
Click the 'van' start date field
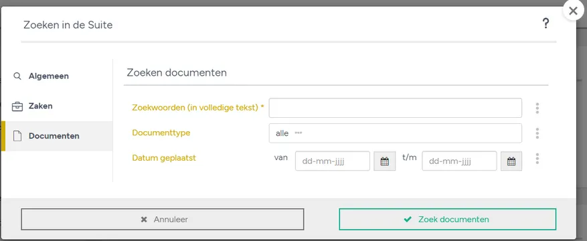pos(333,161)
